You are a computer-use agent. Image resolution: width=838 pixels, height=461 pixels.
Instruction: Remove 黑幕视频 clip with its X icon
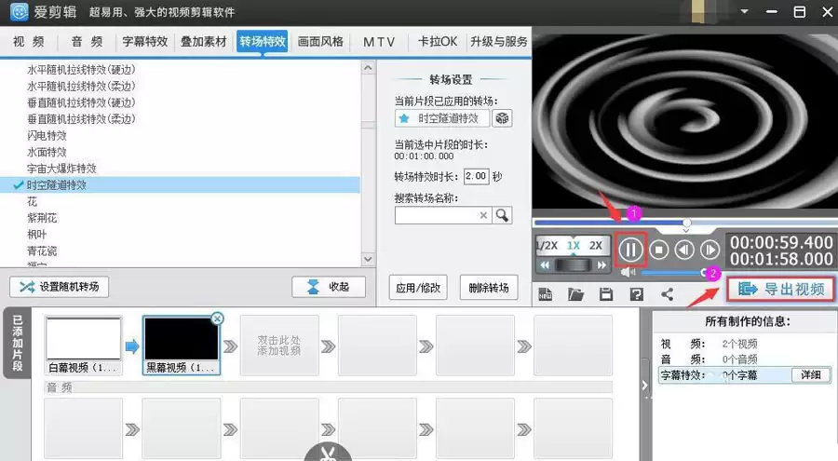[217, 319]
